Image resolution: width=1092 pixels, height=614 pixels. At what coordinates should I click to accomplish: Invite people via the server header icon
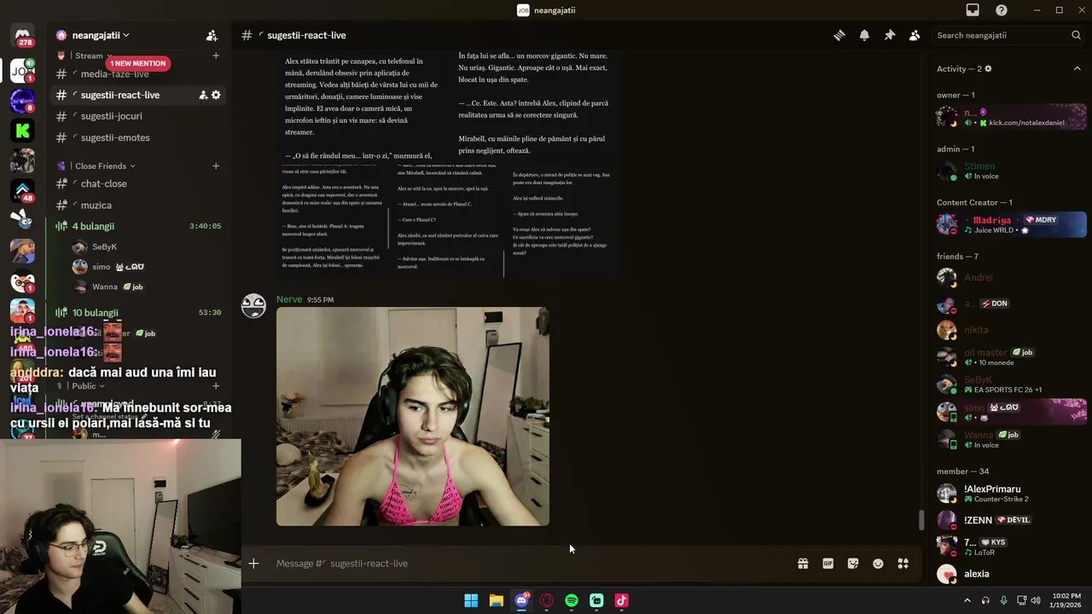[x=212, y=35]
